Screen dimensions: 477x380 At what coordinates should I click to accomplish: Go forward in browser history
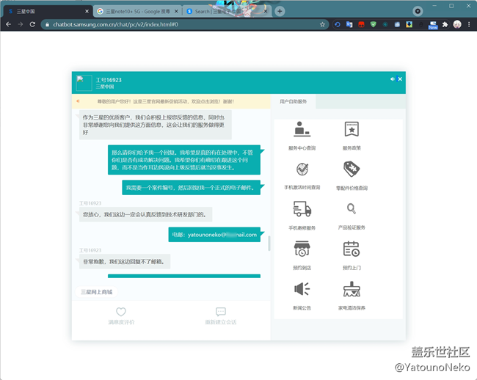coord(21,24)
